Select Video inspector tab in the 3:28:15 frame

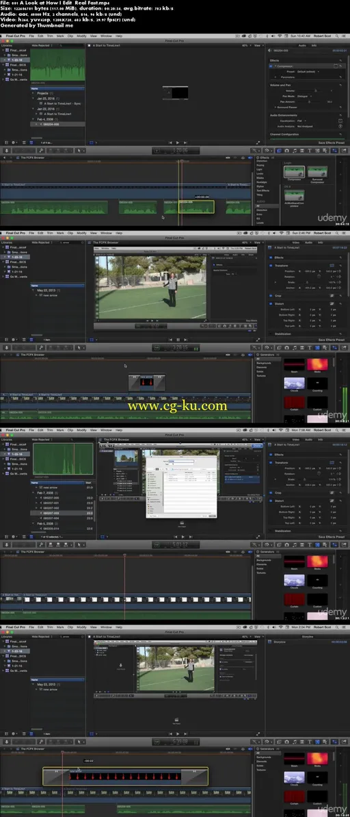click(295, 242)
